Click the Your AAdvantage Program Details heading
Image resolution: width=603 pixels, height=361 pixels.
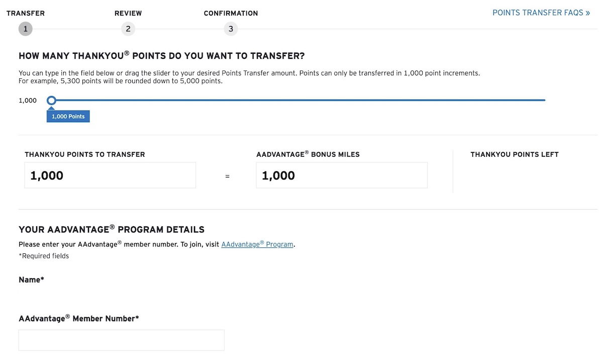pos(112,229)
